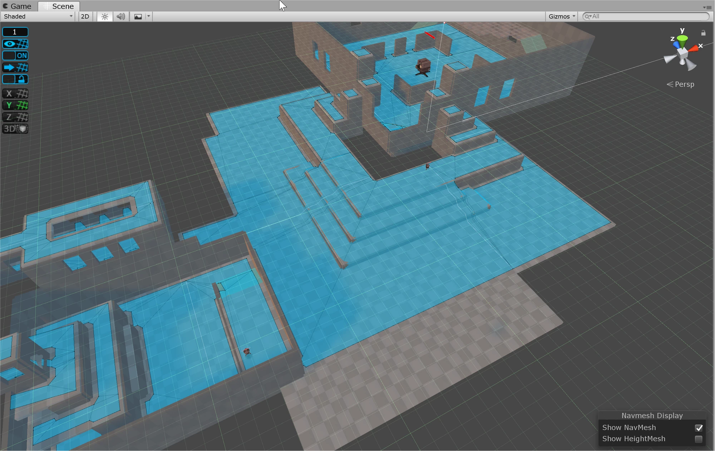Enable the Z axis grid

[15, 117]
